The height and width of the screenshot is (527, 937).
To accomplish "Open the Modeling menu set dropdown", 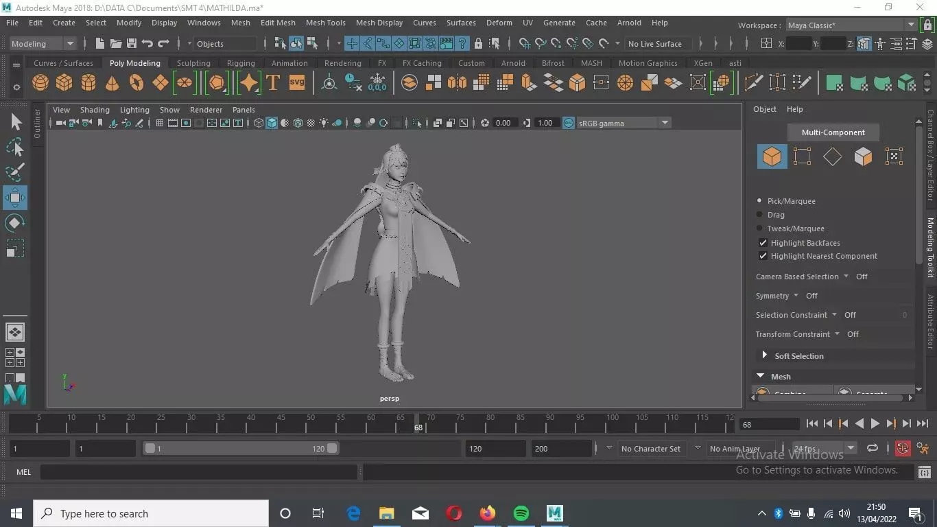I will pyautogui.click(x=43, y=43).
